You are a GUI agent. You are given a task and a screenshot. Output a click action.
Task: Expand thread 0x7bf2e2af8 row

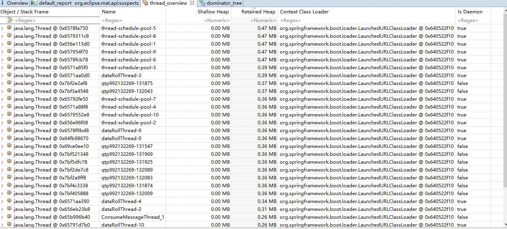(2, 83)
